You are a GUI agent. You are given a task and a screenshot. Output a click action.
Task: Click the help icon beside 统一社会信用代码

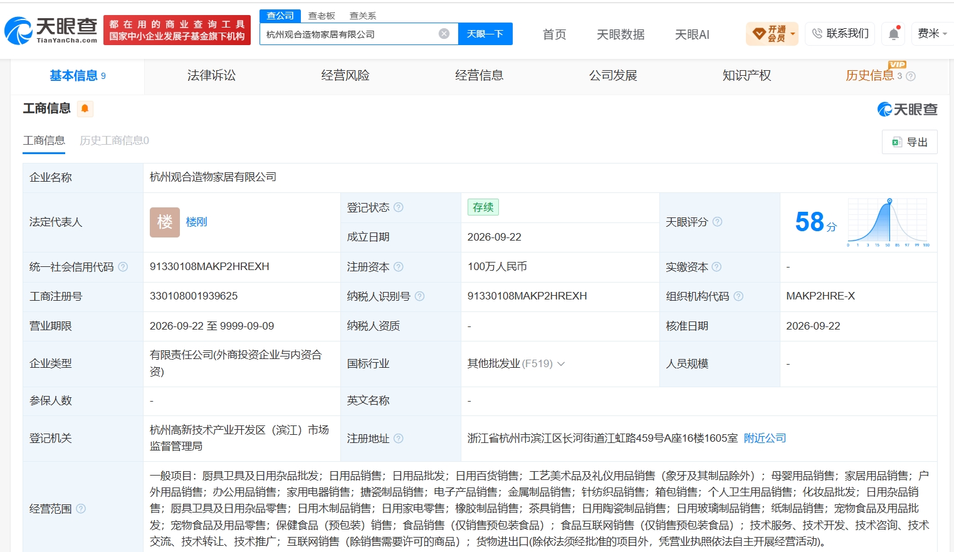[123, 267]
